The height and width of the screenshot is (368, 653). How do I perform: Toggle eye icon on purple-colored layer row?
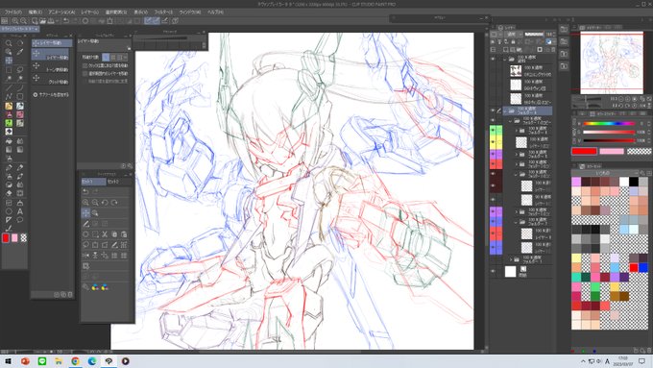(493, 154)
